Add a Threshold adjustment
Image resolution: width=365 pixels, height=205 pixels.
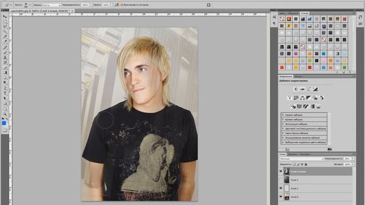pyautogui.click(x=306, y=106)
